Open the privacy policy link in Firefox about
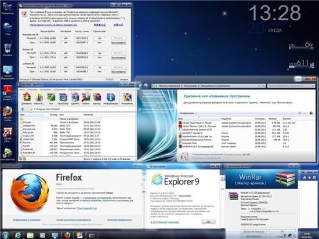Screen dimensions: 319x239 coord(119,220)
